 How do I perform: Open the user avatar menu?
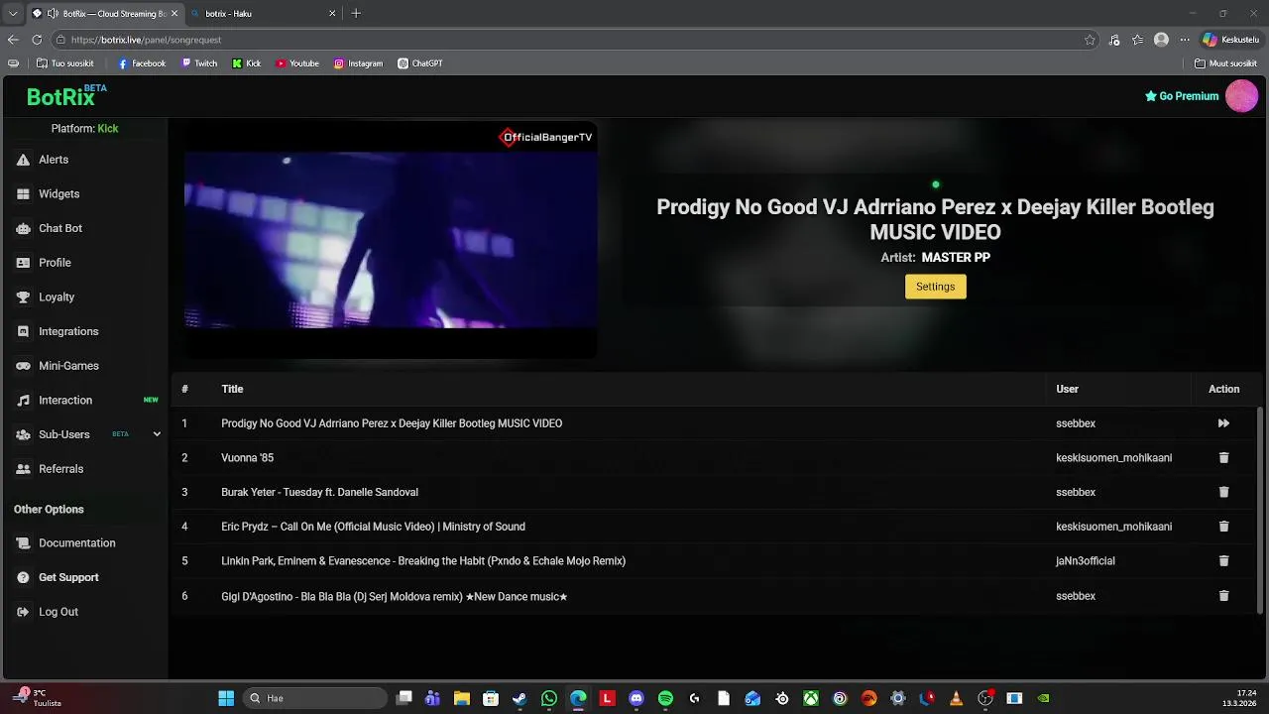[x=1241, y=96]
